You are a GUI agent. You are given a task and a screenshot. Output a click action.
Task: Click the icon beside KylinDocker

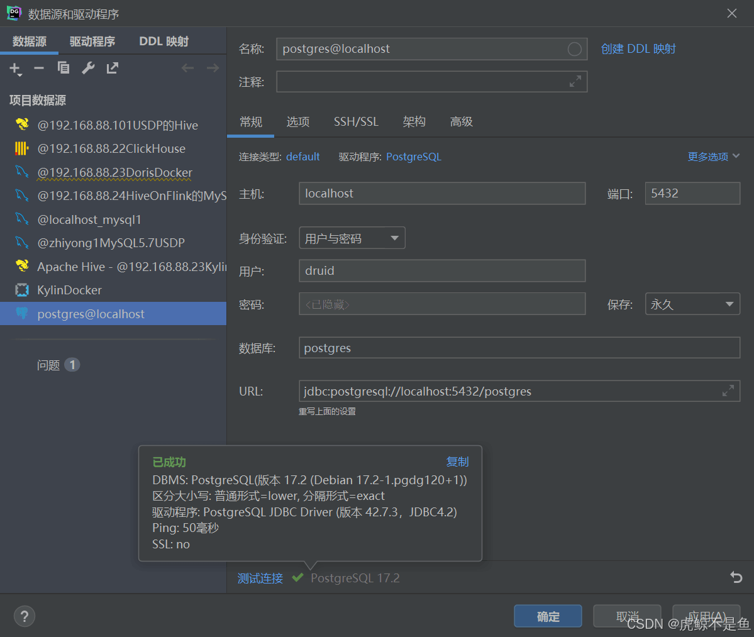point(21,290)
